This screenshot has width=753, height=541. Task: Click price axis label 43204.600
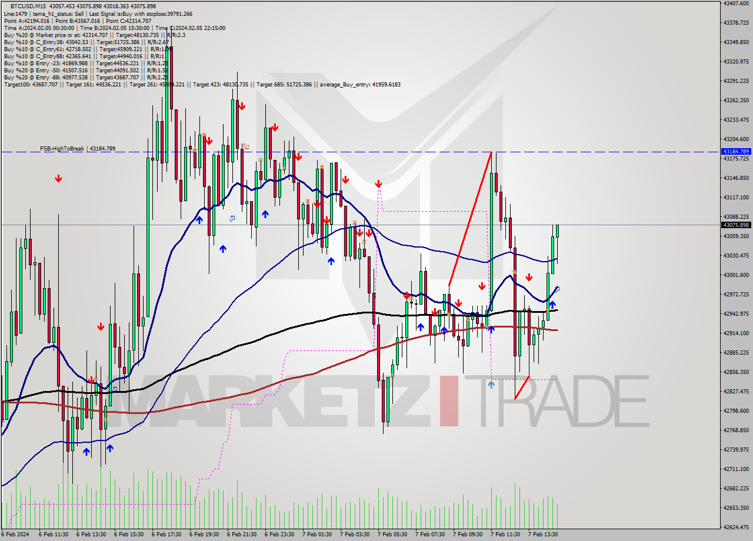pos(736,139)
